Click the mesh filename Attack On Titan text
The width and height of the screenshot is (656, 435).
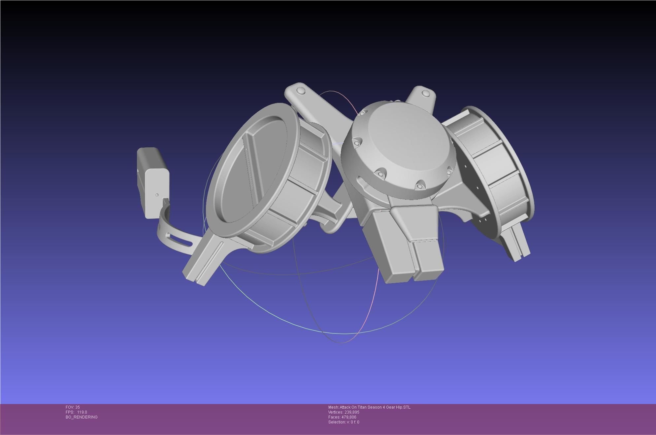click(x=369, y=407)
